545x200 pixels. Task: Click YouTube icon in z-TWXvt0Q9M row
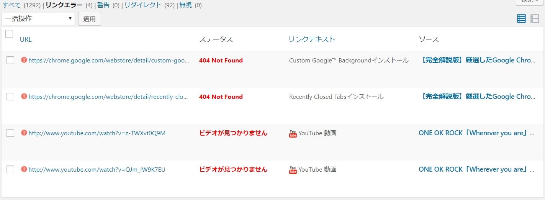(x=293, y=133)
